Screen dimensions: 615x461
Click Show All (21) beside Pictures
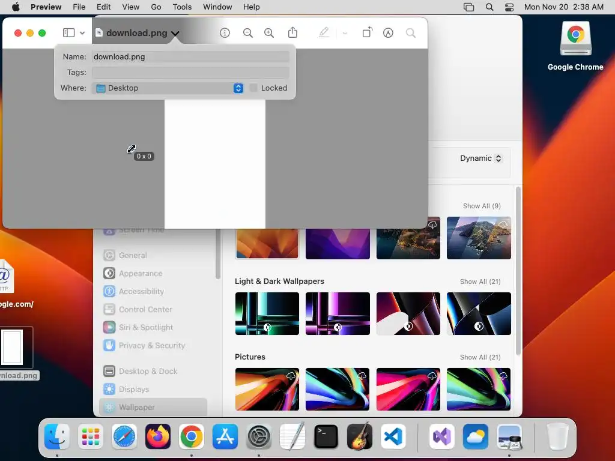coord(480,358)
